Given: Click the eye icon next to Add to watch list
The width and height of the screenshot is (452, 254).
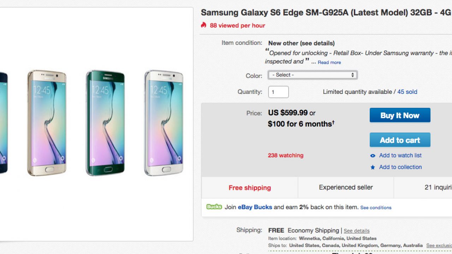Looking at the screenshot, I should click(x=373, y=156).
